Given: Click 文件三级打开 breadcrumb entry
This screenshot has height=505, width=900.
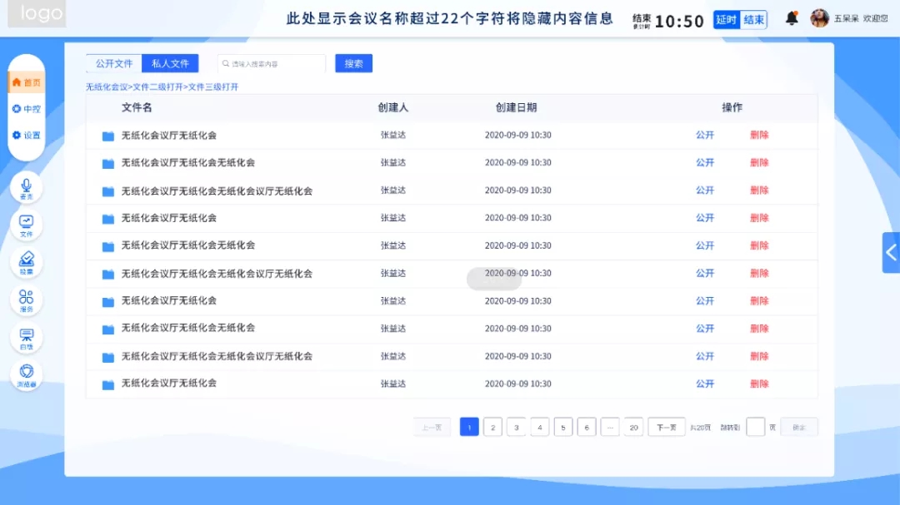Looking at the screenshot, I should pyautogui.click(x=213, y=87).
